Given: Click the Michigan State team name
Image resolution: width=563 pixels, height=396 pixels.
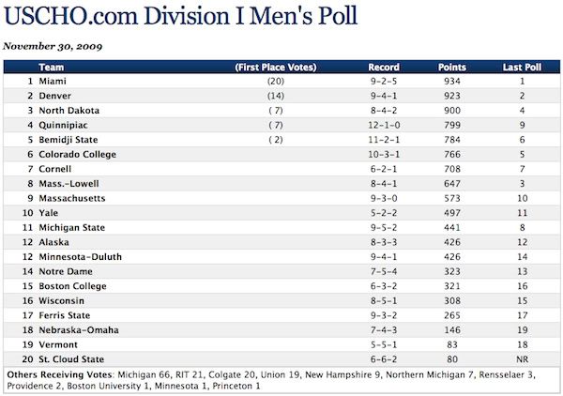Looking at the screenshot, I should coord(72,228).
